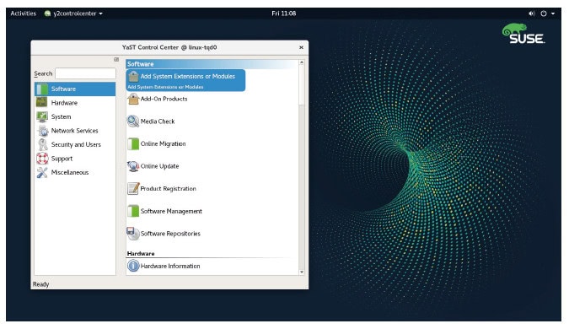Click the Online Update globe icon
The width and height of the screenshot is (569, 329).
click(133, 166)
